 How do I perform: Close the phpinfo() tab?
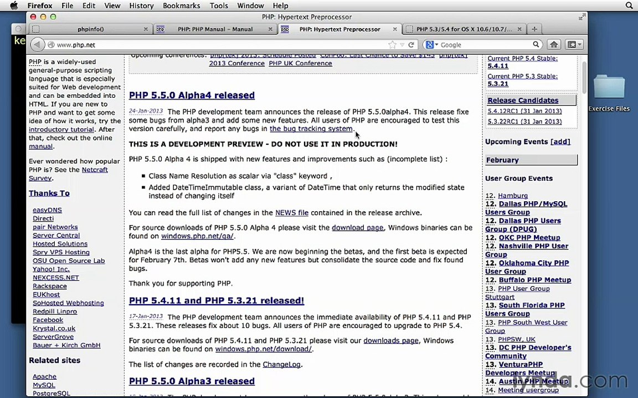pyautogui.click(x=146, y=29)
